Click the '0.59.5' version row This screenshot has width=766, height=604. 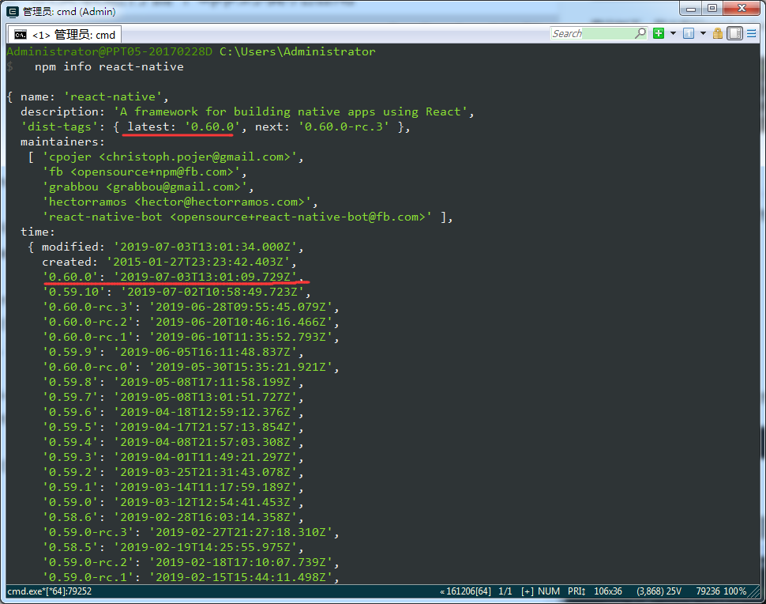point(174,428)
